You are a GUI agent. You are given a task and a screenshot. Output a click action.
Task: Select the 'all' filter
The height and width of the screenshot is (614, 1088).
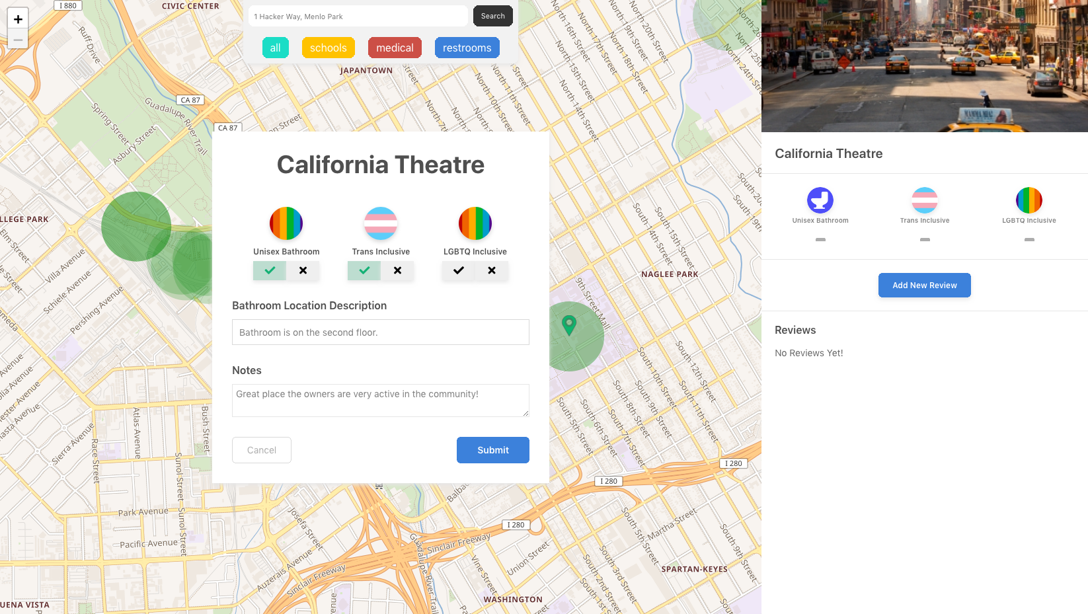click(x=276, y=48)
